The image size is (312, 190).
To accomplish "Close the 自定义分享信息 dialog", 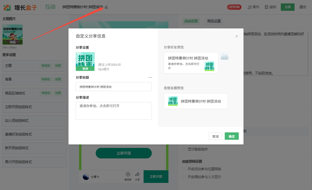I will coord(237,36).
